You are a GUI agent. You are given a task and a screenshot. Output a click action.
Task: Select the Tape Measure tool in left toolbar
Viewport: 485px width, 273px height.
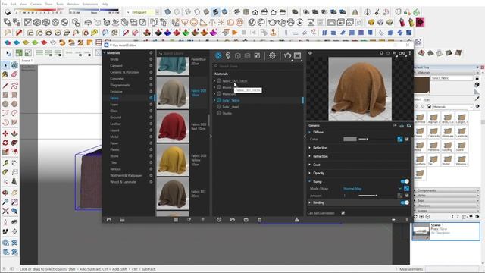[5, 163]
